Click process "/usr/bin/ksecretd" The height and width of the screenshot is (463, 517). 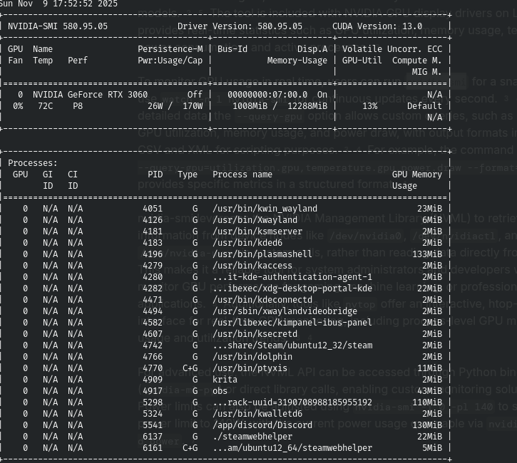point(255,334)
